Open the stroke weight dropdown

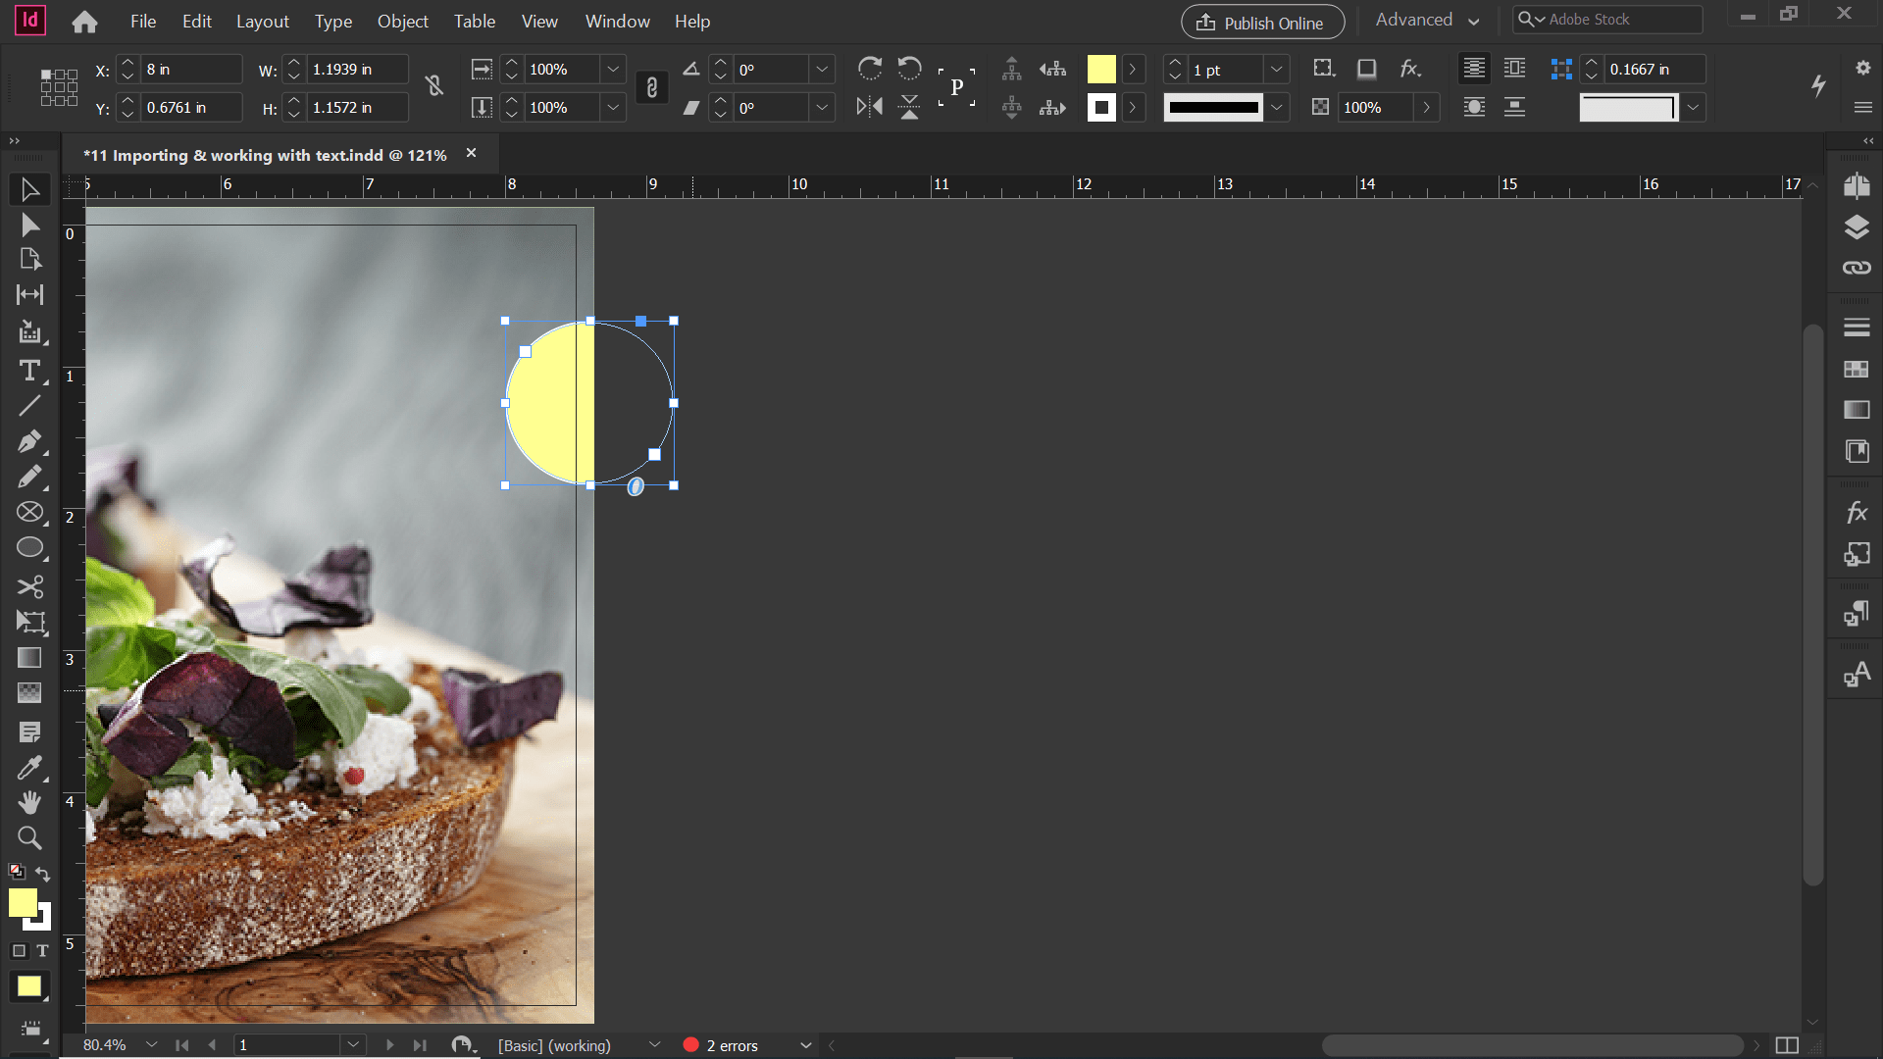pyautogui.click(x=1277, y=69)
